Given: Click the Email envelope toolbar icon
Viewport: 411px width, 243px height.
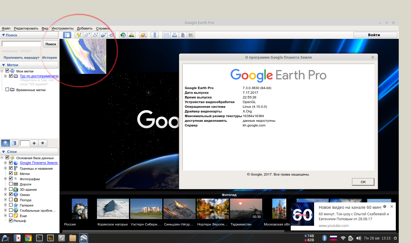Looking at the screenshot, I should pyautogui.click(x=166, y=35).
